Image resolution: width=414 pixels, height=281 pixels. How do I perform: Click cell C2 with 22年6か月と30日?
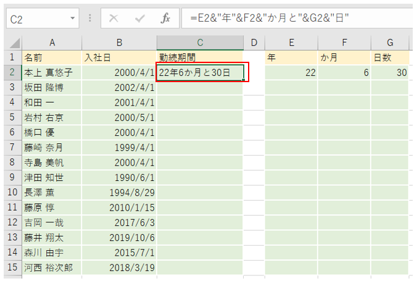[x=200, y=72]
